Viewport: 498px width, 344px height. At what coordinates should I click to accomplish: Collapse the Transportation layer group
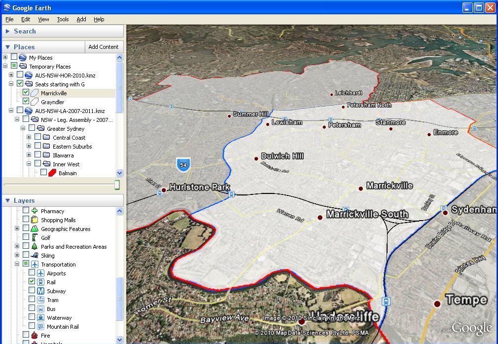point(17,264)
